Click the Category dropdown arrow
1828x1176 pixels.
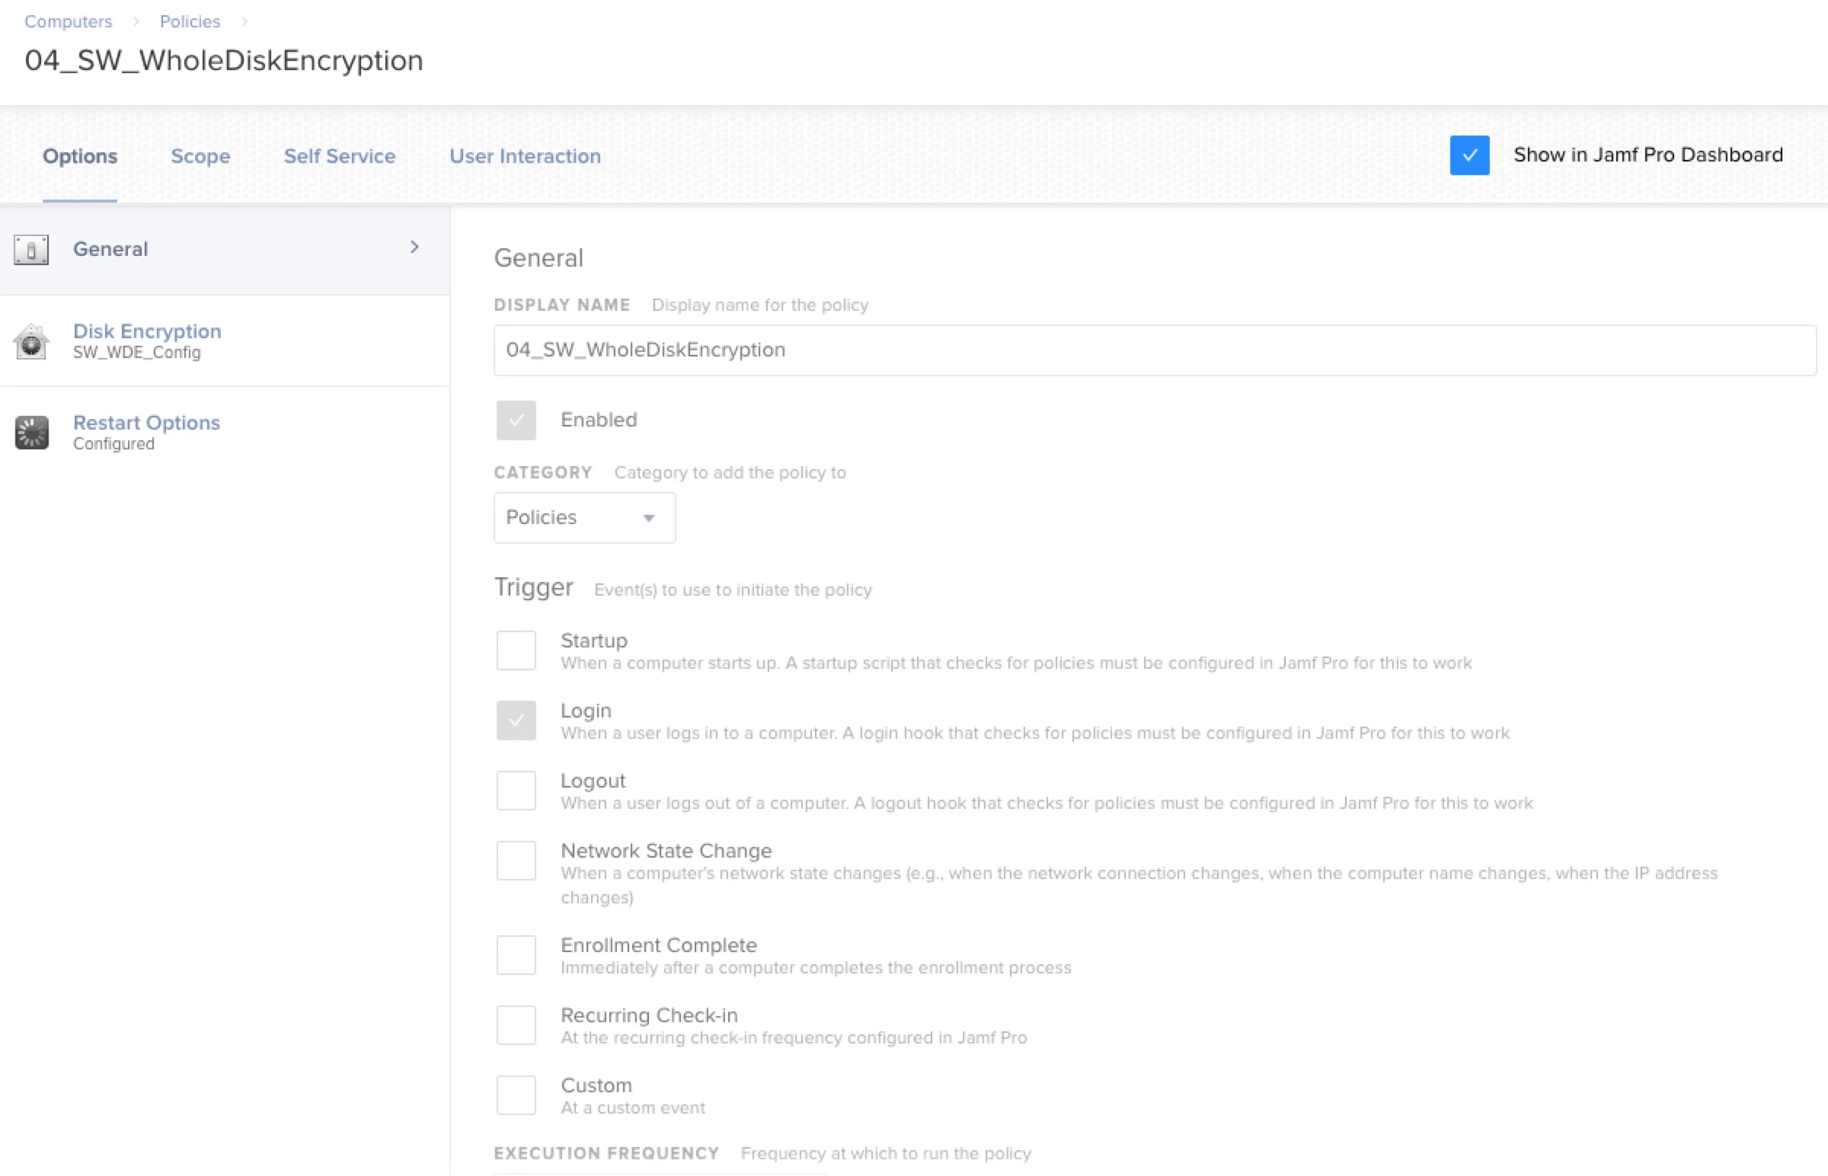[x=649, y=519]
